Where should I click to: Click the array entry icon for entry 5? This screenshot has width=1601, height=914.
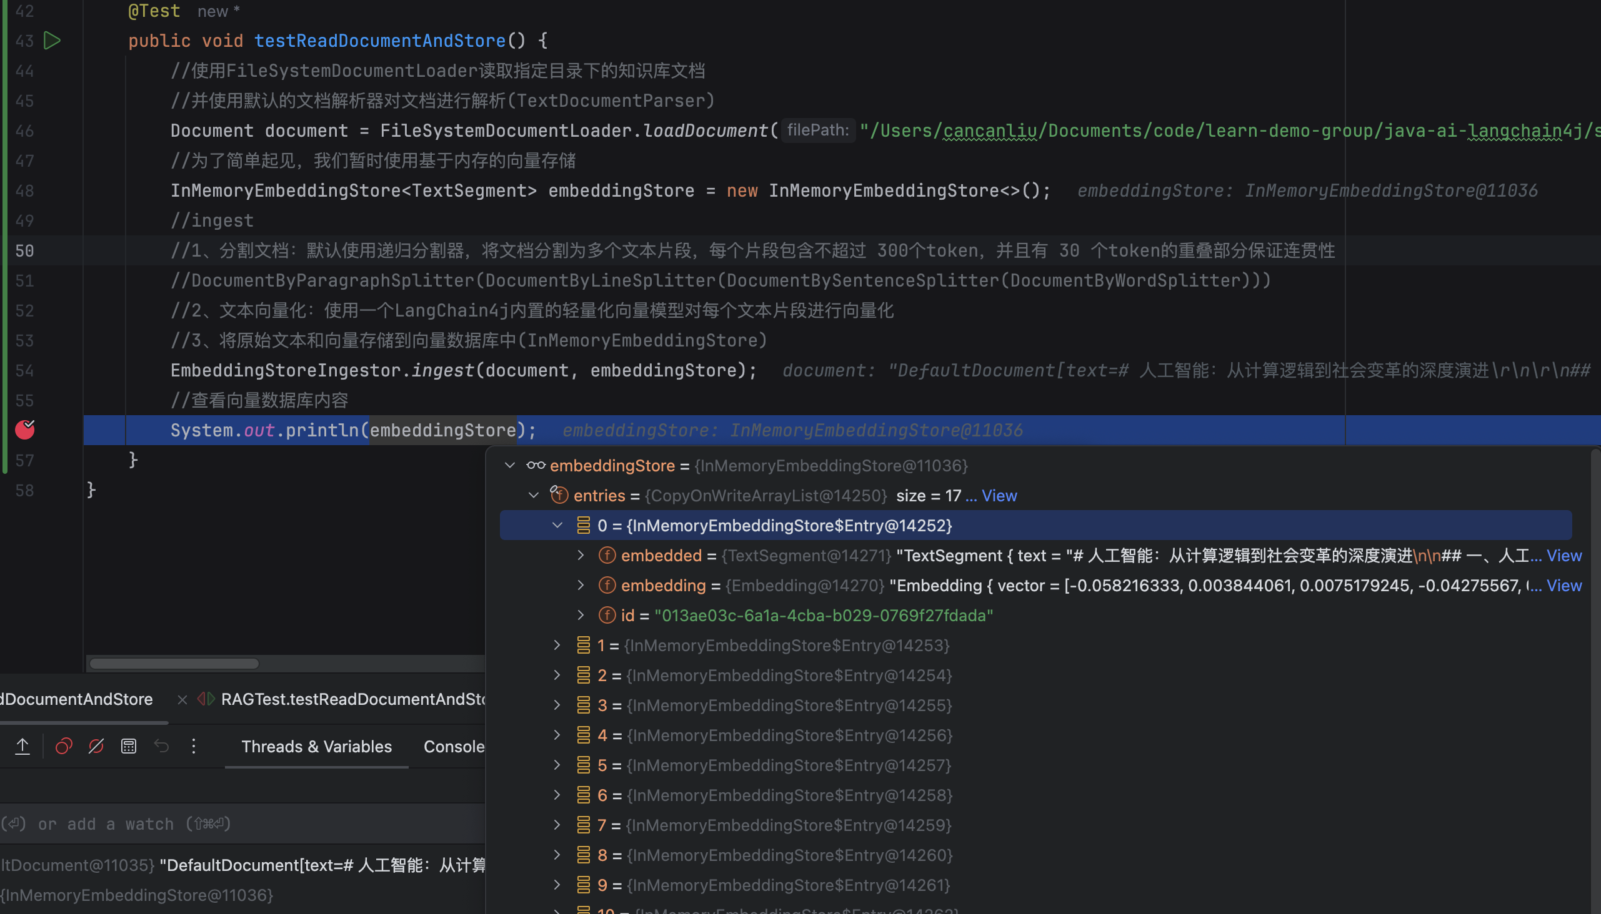pyautogui.click(x=583, y=765)
